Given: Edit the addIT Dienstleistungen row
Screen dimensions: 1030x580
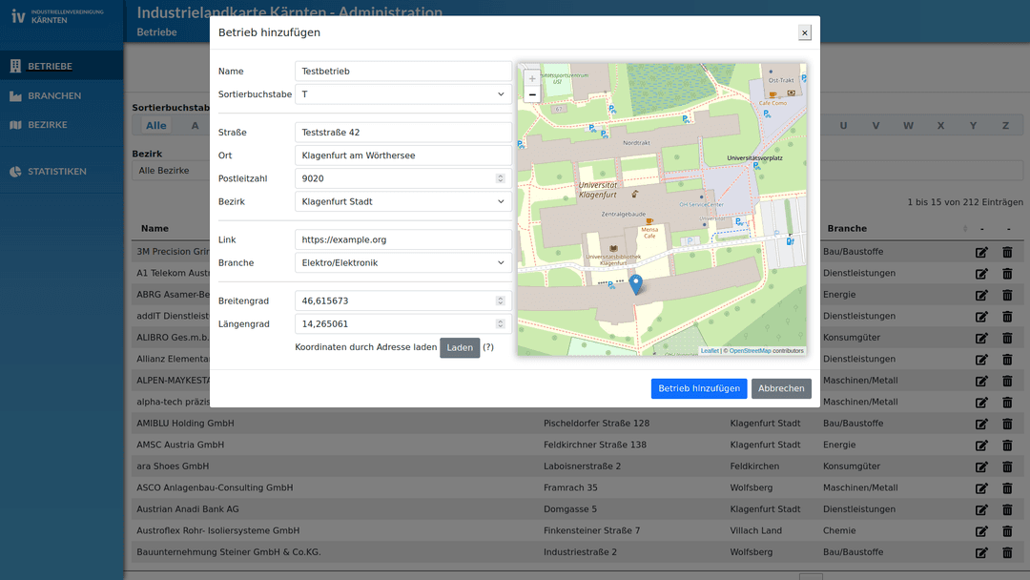Looking at the screenshot, I should click(981, 317).
